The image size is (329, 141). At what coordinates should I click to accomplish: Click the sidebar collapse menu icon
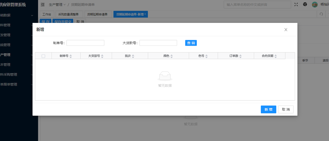43,5
